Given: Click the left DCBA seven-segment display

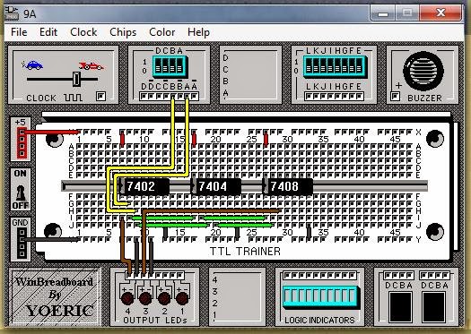Looking at the screenshot, I should click(x=400, y=306).
